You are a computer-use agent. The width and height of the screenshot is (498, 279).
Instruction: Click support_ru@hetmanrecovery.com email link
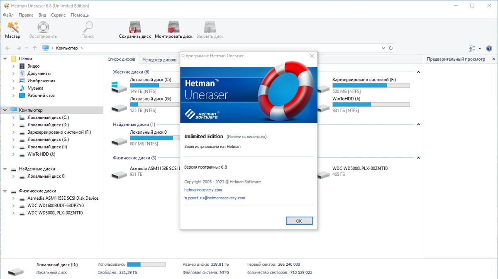[x=215, y=198]
